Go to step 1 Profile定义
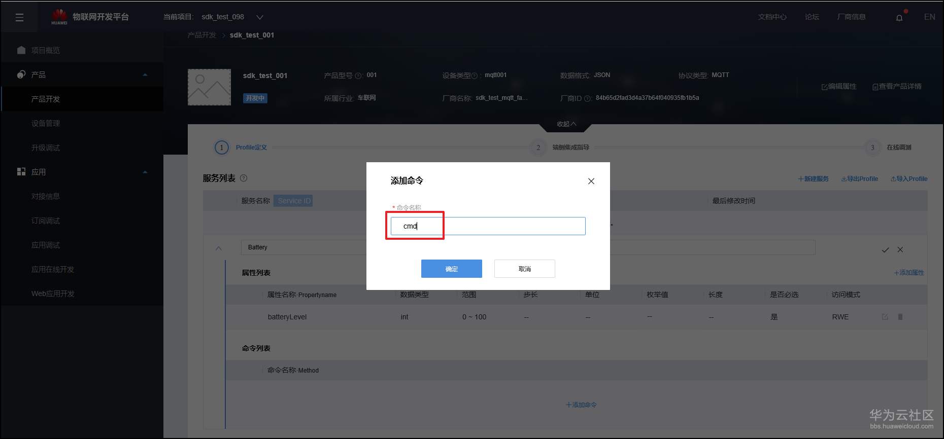This screenshot has width=944, height=439. coord(242,148)
